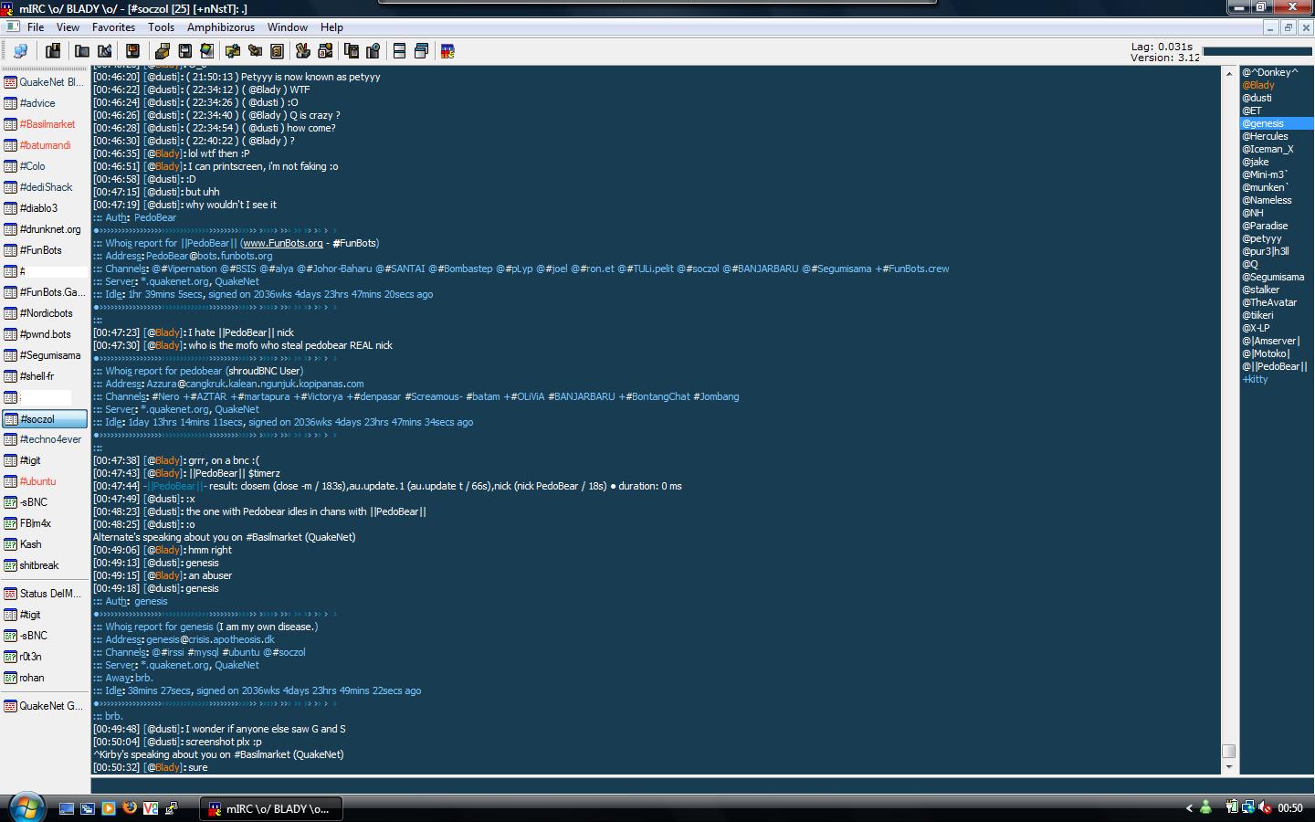Open the Channels List toolbar icon
This screenshot has width=1315, height=822.
click(104, 51)
